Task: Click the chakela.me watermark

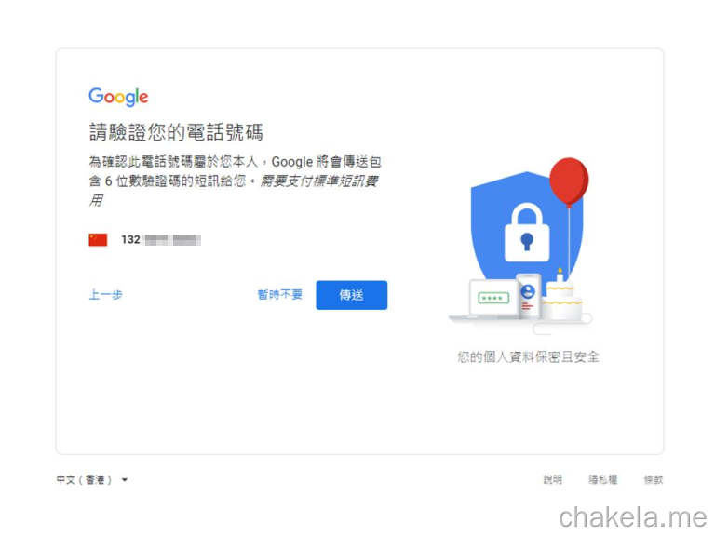Action: (633, 517)
